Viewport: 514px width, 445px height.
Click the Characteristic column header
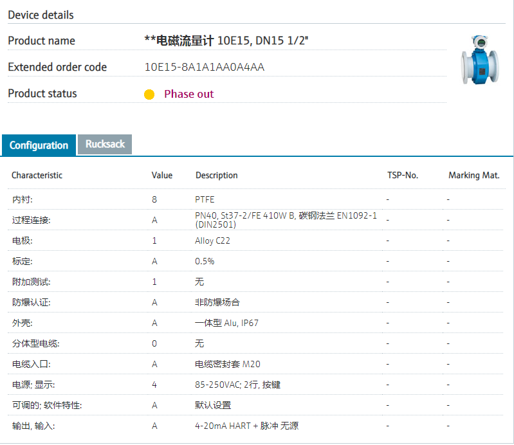(x=37, y=175)
